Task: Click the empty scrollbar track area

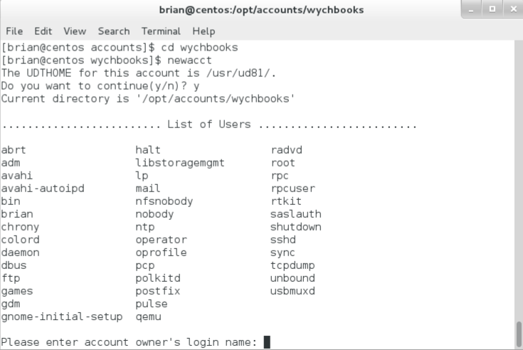Action: [519, 180]
